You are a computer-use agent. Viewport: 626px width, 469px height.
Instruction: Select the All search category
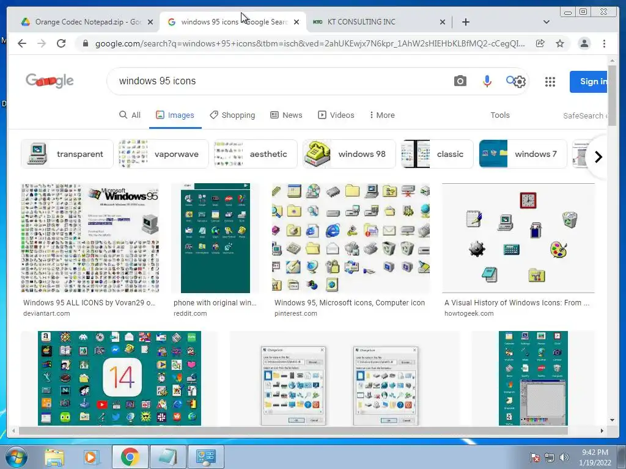[130, 115]
